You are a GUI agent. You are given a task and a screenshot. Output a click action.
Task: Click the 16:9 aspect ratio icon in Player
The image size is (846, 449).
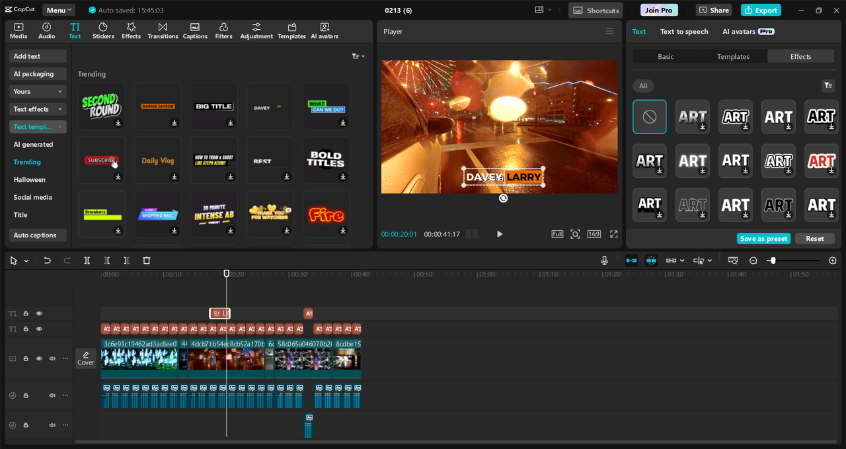[x=594, y=234]
